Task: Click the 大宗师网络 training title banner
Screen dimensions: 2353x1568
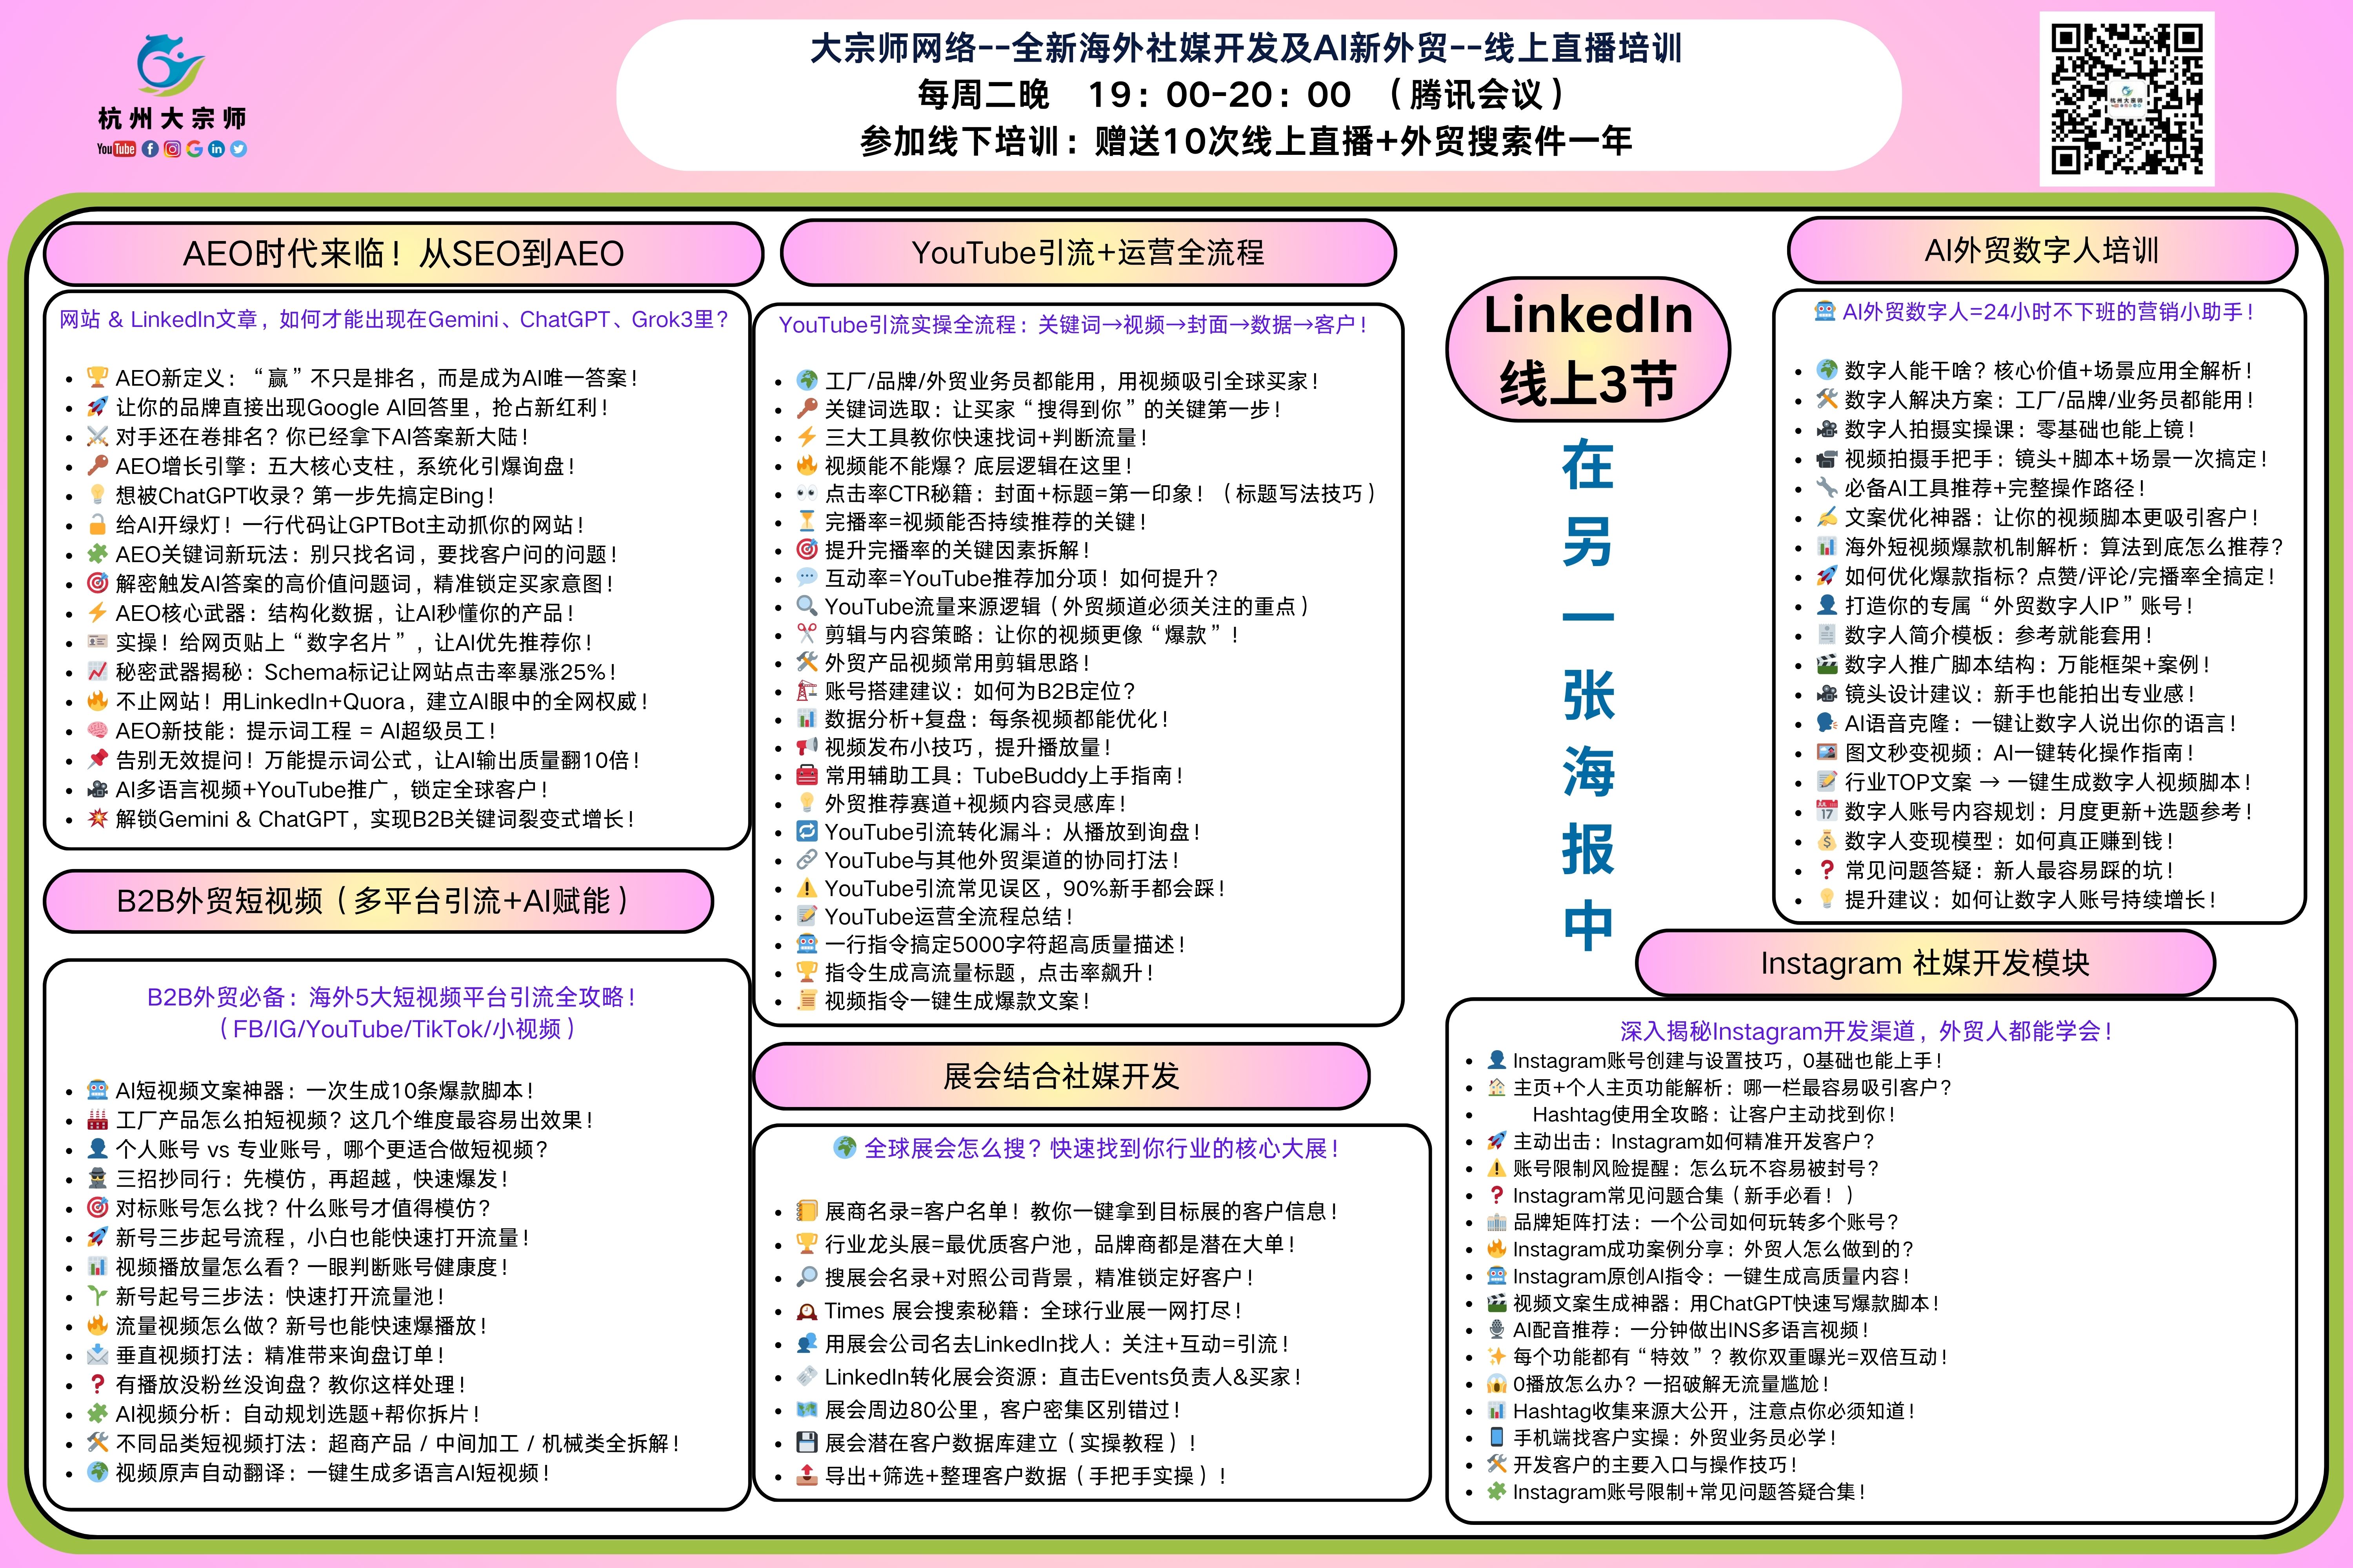Action: 1246,48
